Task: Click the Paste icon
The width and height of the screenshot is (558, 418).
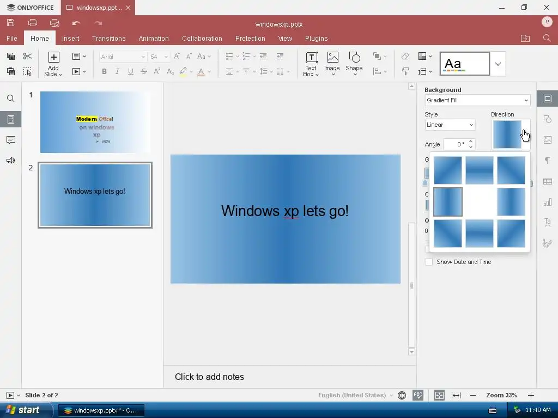Action: coord(11,71)
